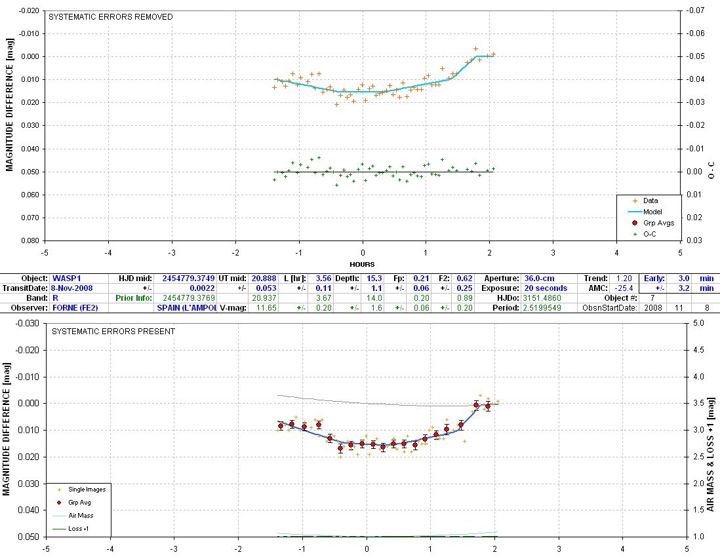Click ObsnStartDate year 2008
This screenshot has width=720, height=557.
click(652, 308)
